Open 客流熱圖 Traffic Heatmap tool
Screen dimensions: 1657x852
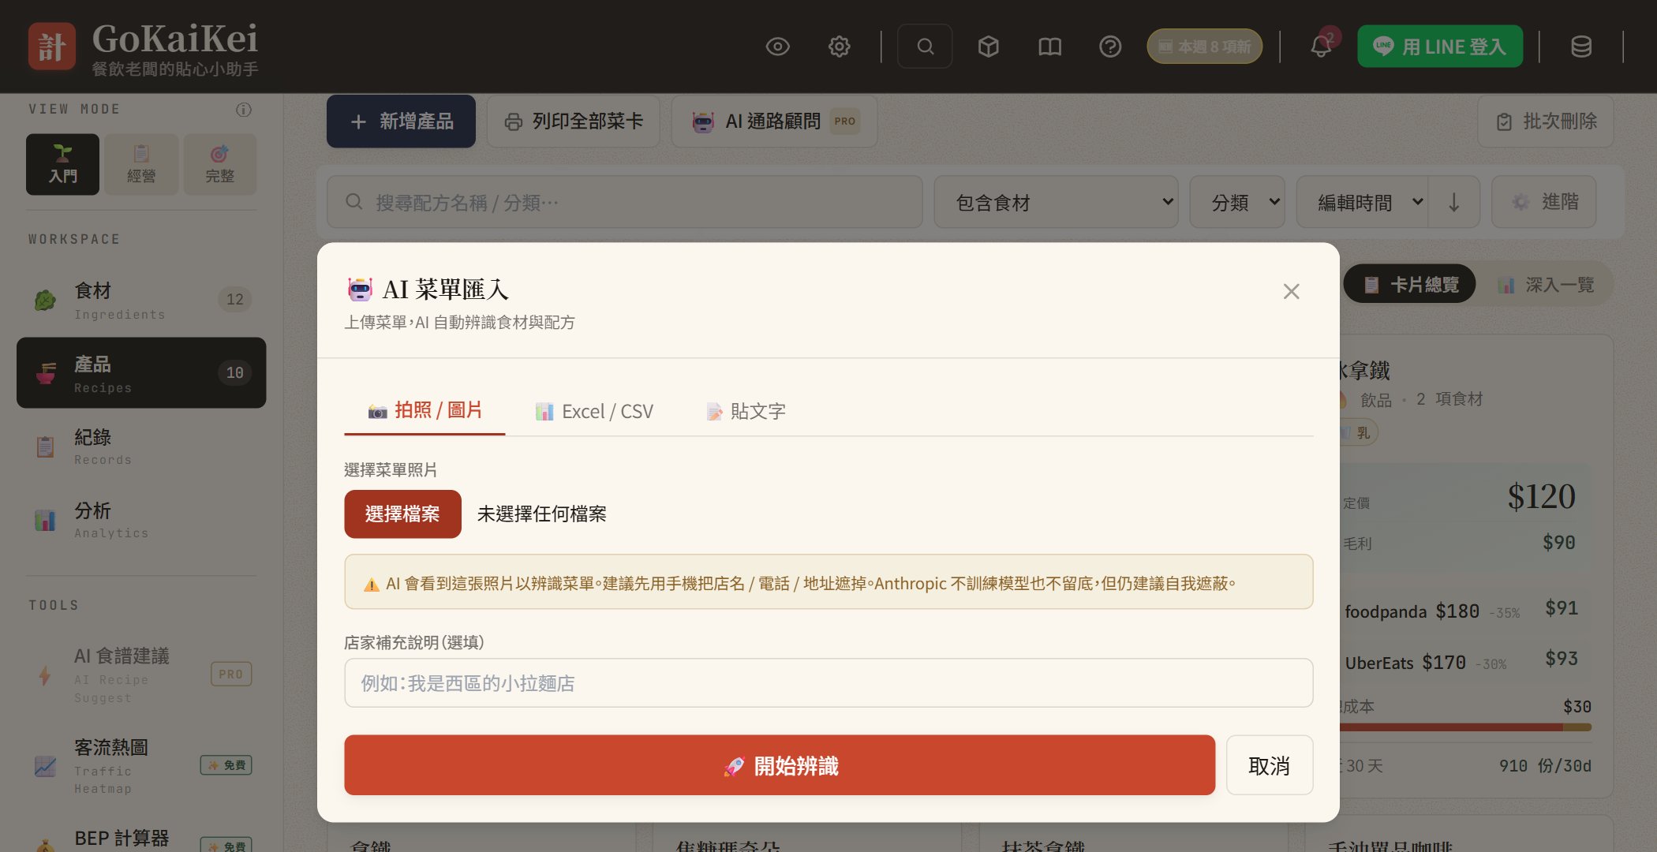[141, 765]
